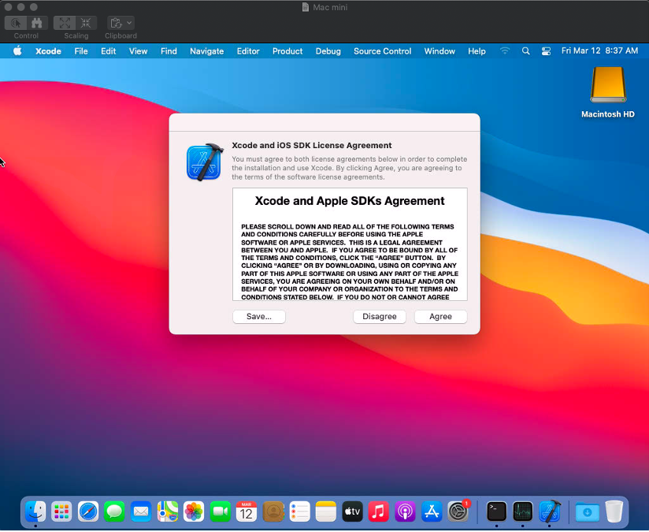Open FaceTime from the Dock
Image resolution: width=649 pixels, height=532 pixels.
[221, 512]
